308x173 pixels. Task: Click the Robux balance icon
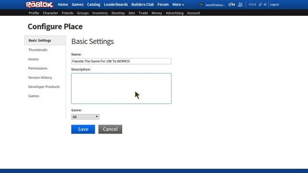251,4
